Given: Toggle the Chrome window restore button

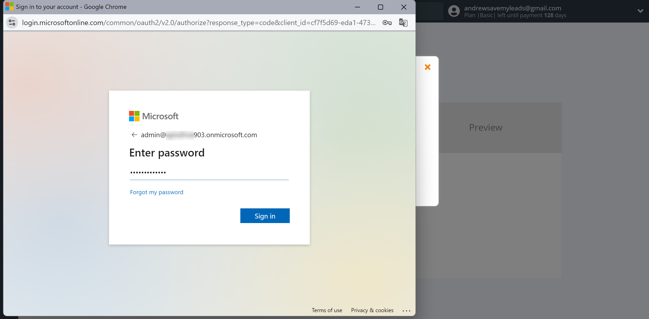Looking at the screenshot, I should [380, 7].
